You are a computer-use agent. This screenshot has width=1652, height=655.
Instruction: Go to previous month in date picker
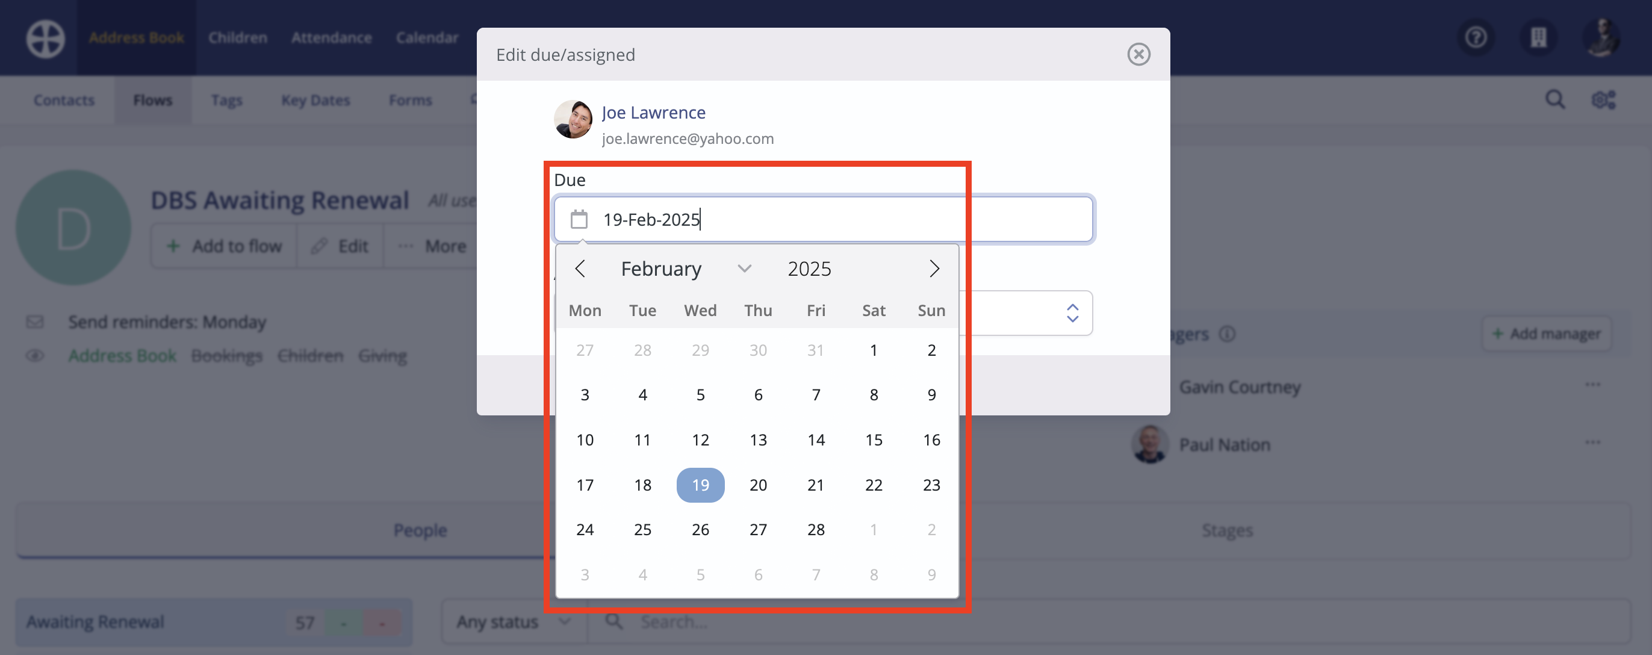[x=580, y=269]
